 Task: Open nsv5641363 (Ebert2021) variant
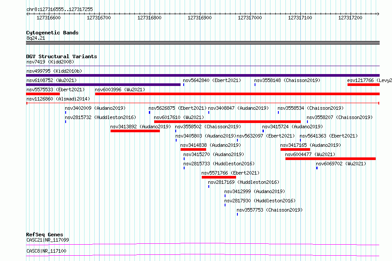tap(329, 136)
